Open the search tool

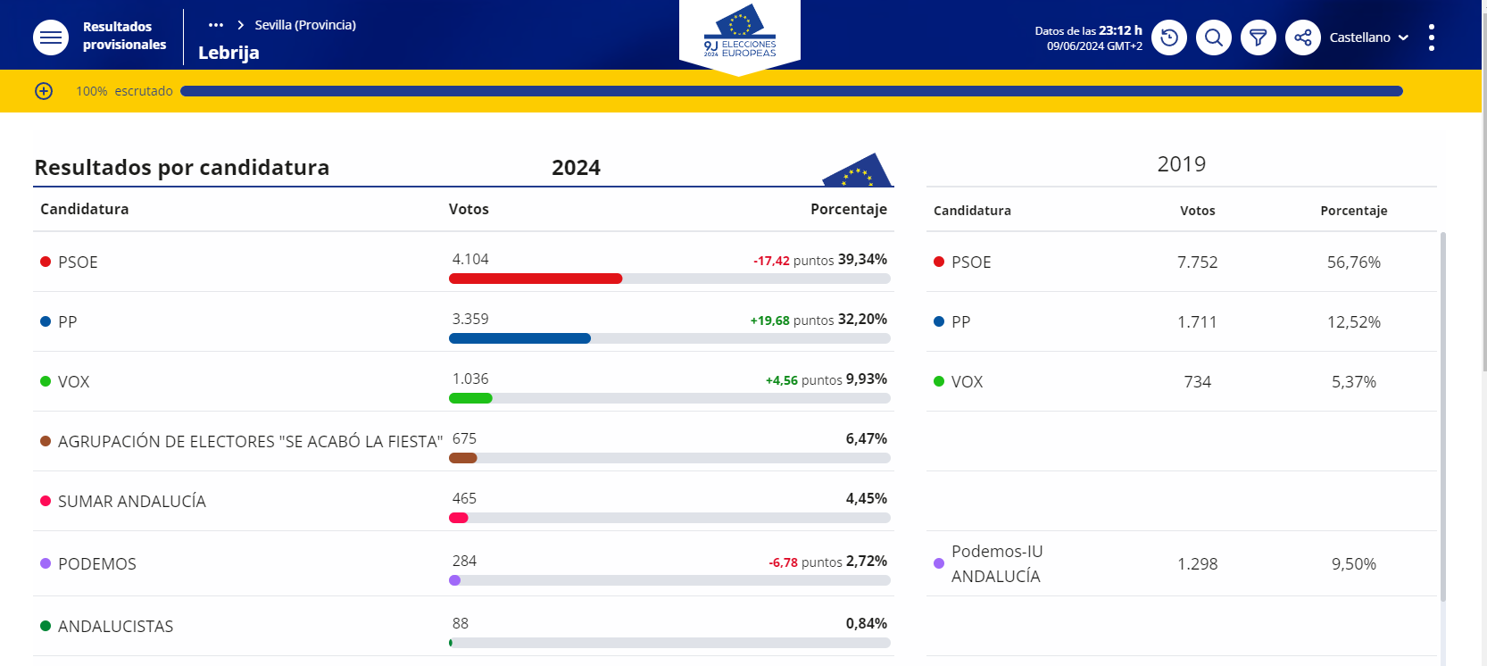tap(1214, 37)
